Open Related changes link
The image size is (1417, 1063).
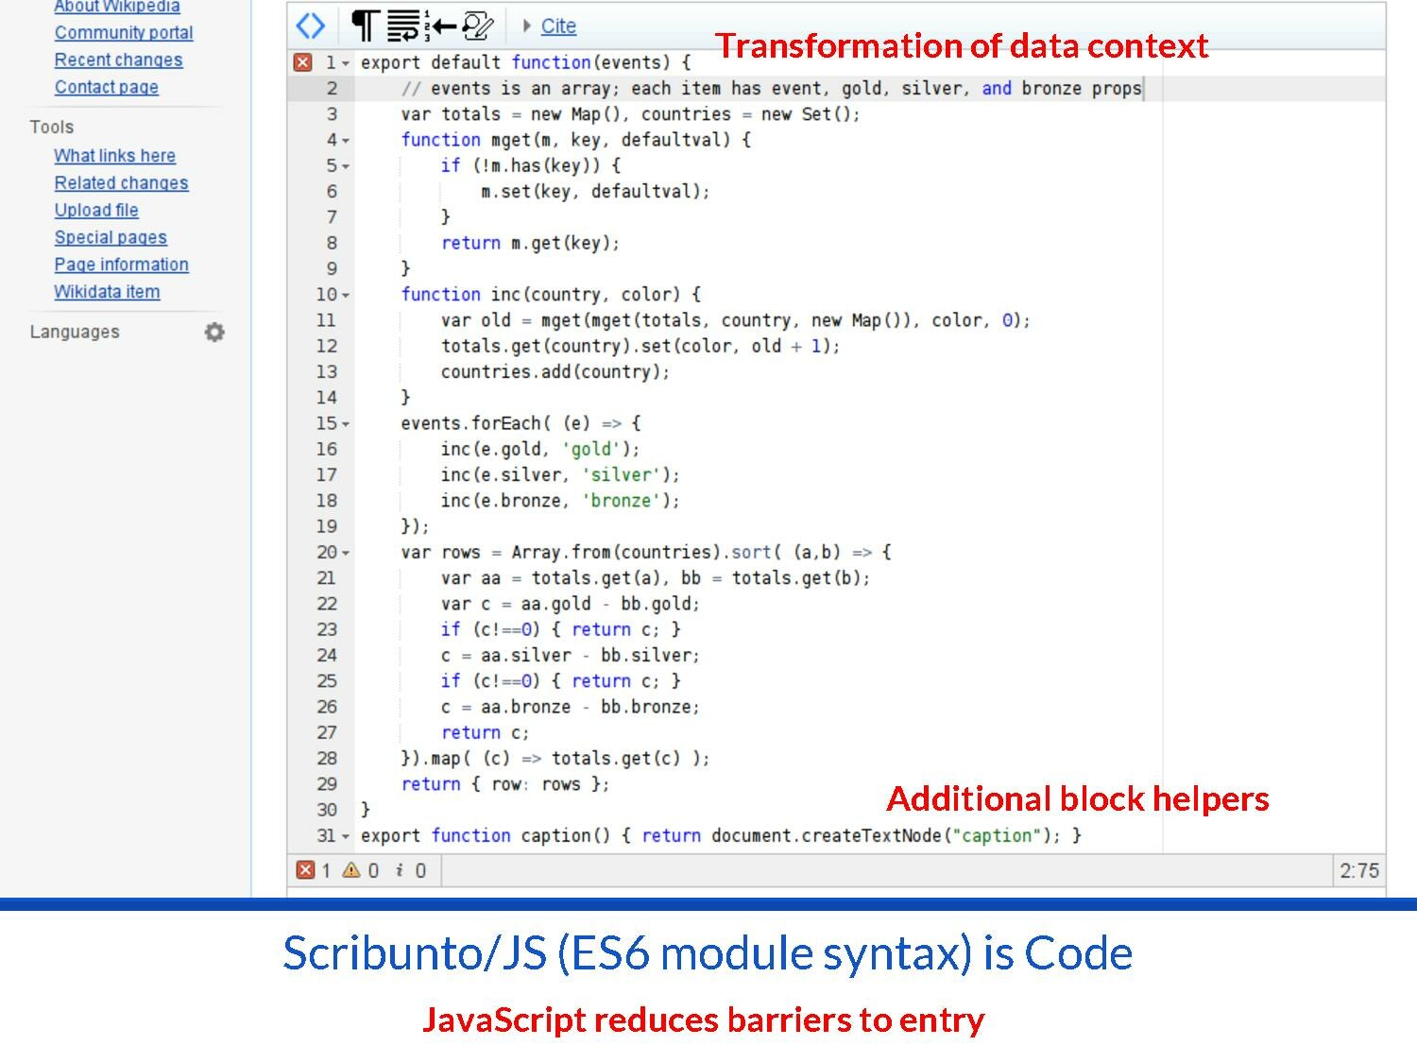point(121,183)
